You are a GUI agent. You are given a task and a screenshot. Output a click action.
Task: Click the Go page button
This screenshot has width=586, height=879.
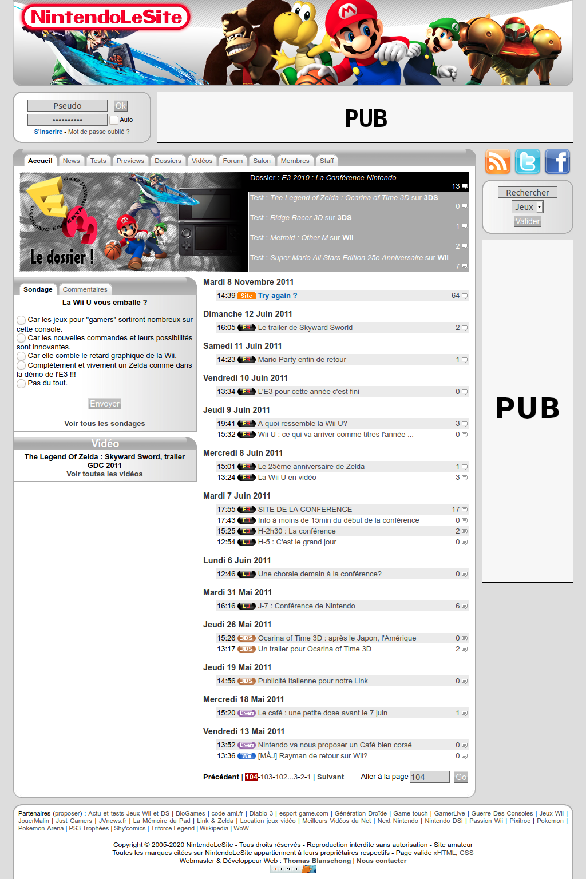(461, 777)
